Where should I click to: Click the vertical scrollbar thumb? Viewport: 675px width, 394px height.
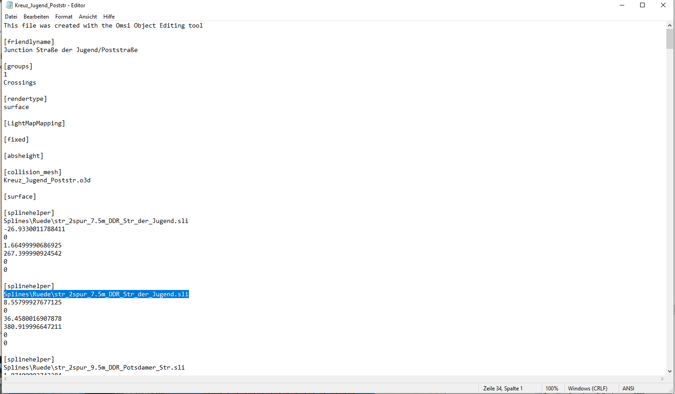click(670, 39)
